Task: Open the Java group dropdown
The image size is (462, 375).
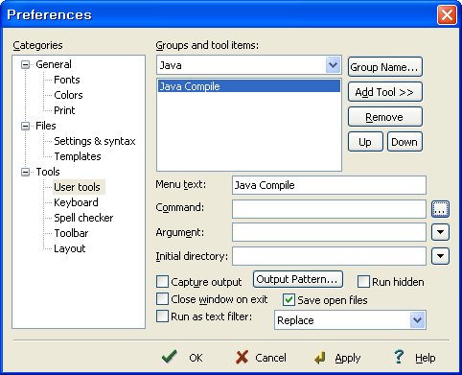Action: pos(333,65)
